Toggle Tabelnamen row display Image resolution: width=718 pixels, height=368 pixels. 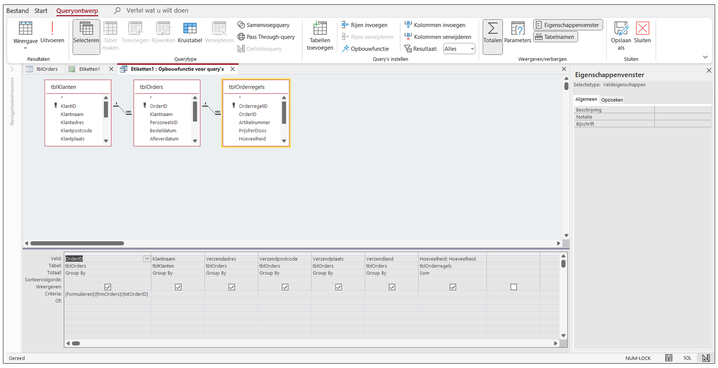[555, 37]
